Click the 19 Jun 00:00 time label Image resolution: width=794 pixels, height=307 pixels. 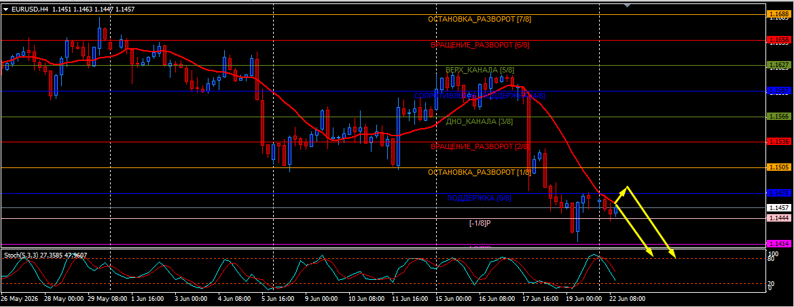584,299
